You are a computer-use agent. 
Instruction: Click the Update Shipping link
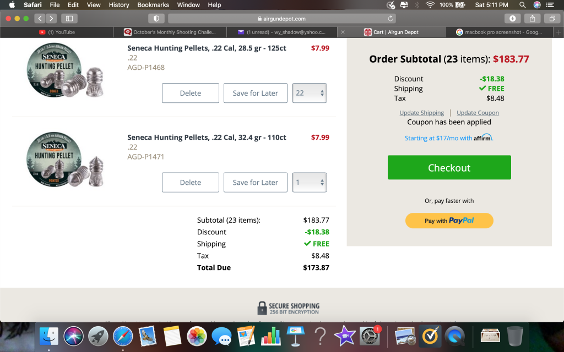[x=421, y=113]
